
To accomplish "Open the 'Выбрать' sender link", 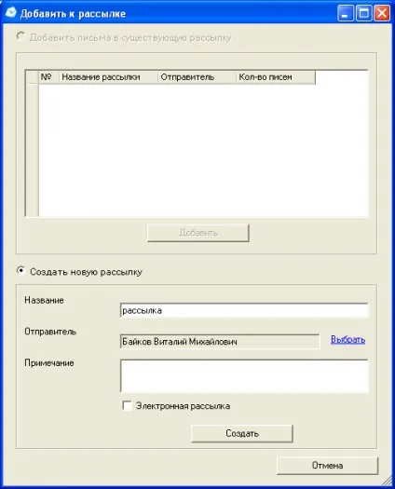I will 347,339.
